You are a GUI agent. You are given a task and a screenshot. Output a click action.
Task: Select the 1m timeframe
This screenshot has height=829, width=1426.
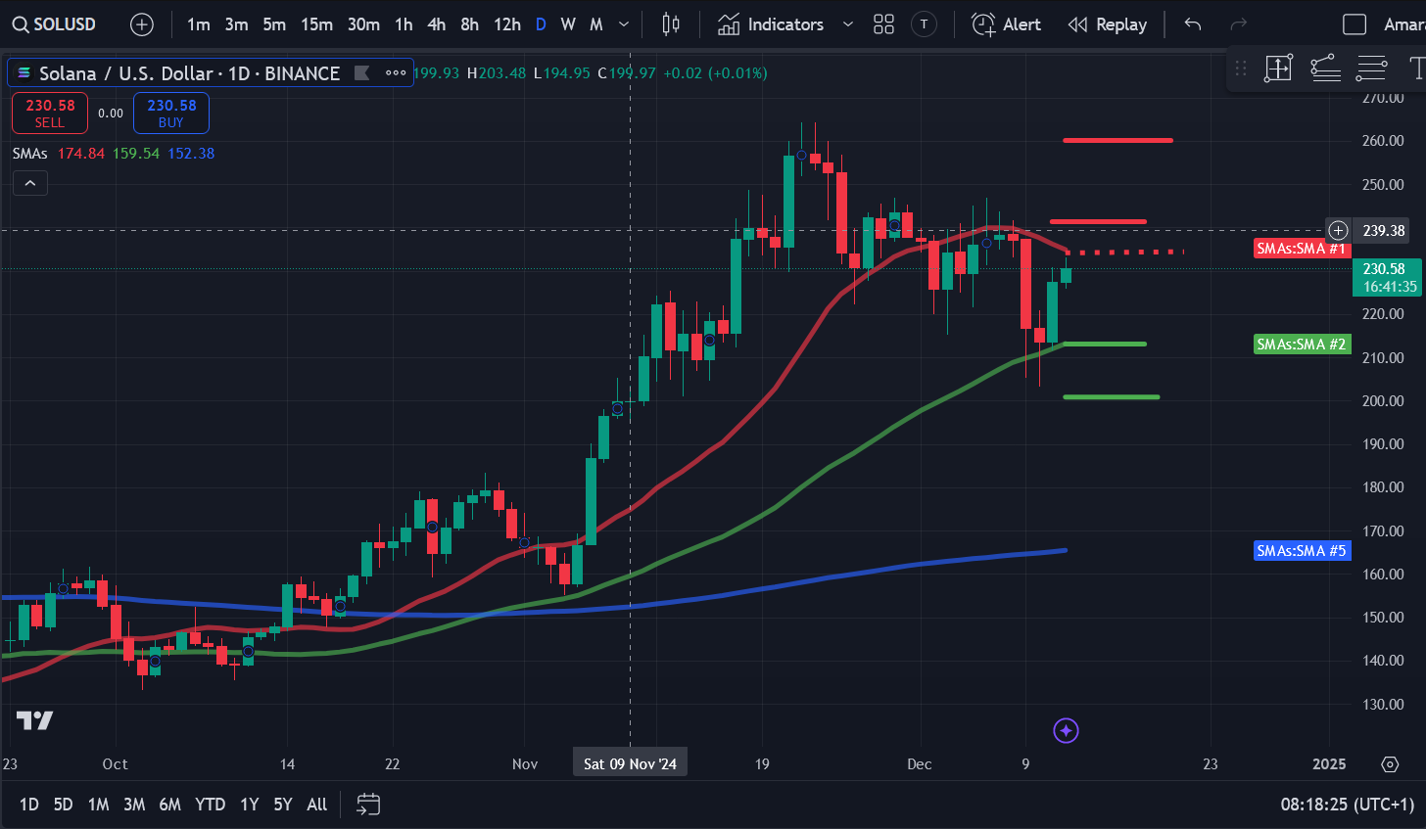pyautogui.click(x=199, y=24)
